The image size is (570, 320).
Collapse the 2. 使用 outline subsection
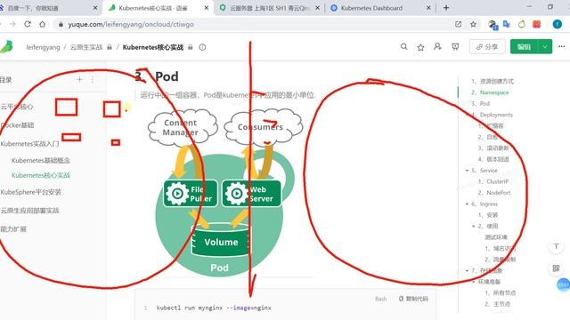(474, 226)
